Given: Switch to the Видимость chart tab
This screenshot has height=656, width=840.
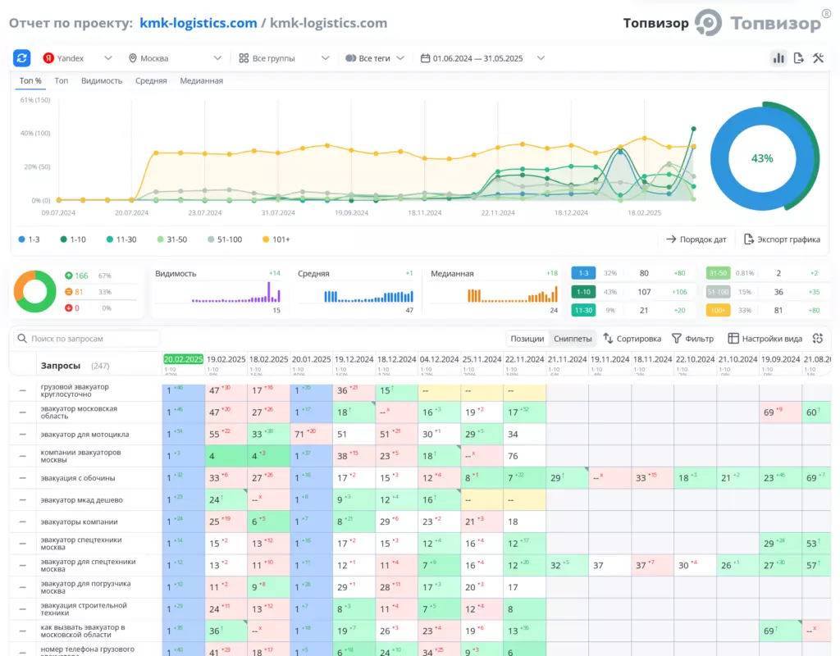Looking at the screenshot, I should coord(102,81).
